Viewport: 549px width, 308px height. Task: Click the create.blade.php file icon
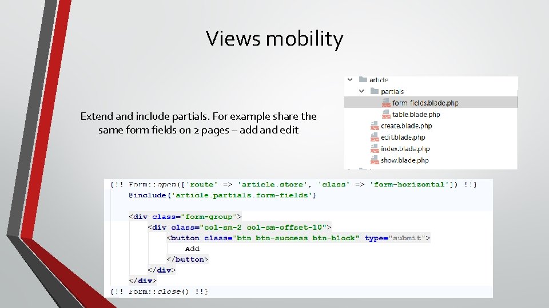click(375, 125)
